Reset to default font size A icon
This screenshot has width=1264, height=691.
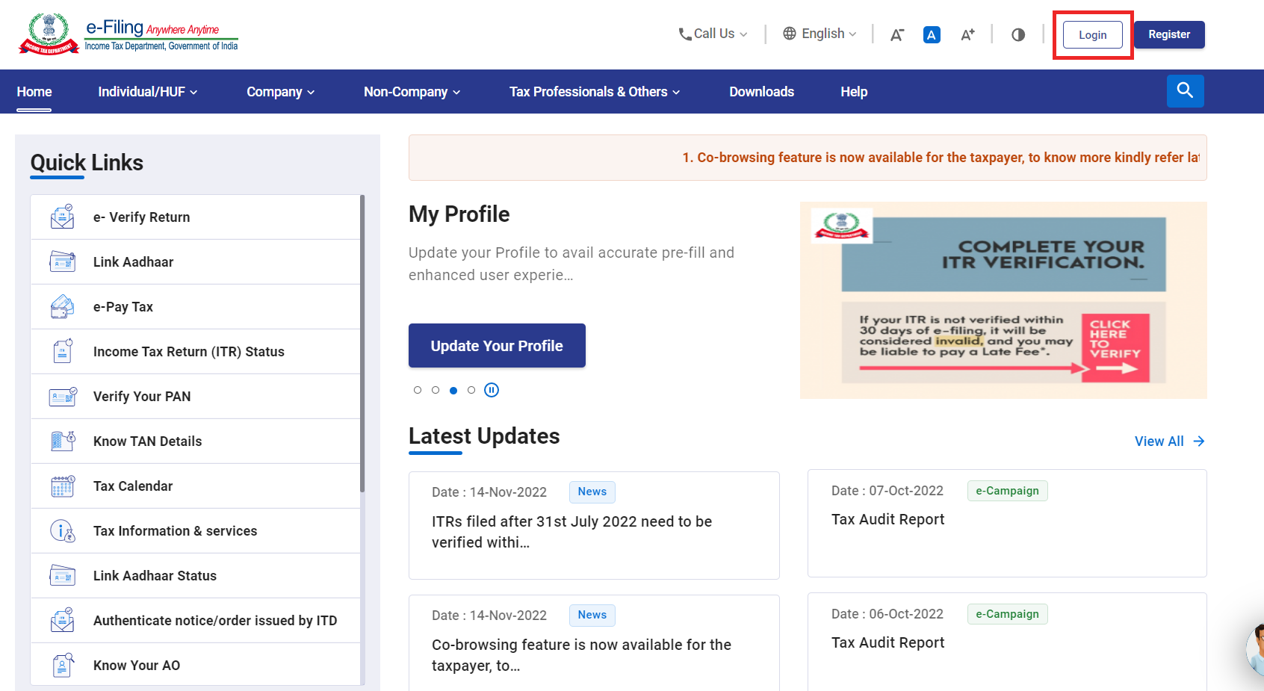click(932, 34)
